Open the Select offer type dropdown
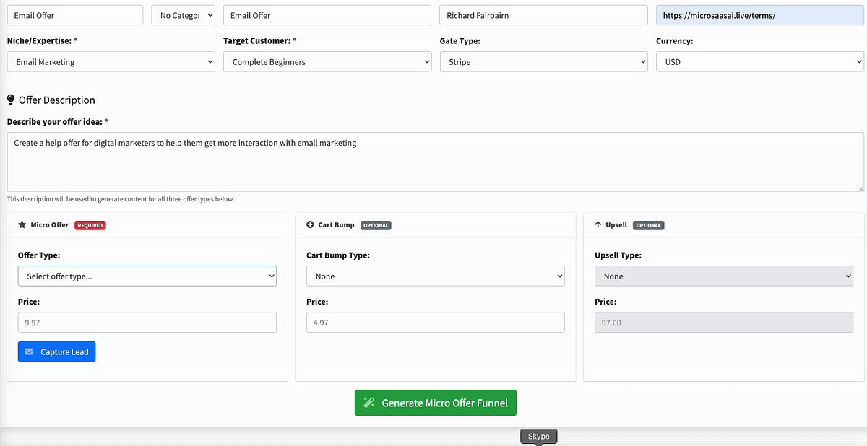 pos(147,276)
